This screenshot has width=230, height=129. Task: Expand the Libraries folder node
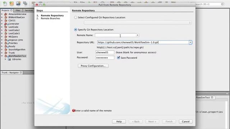(5, 59)
